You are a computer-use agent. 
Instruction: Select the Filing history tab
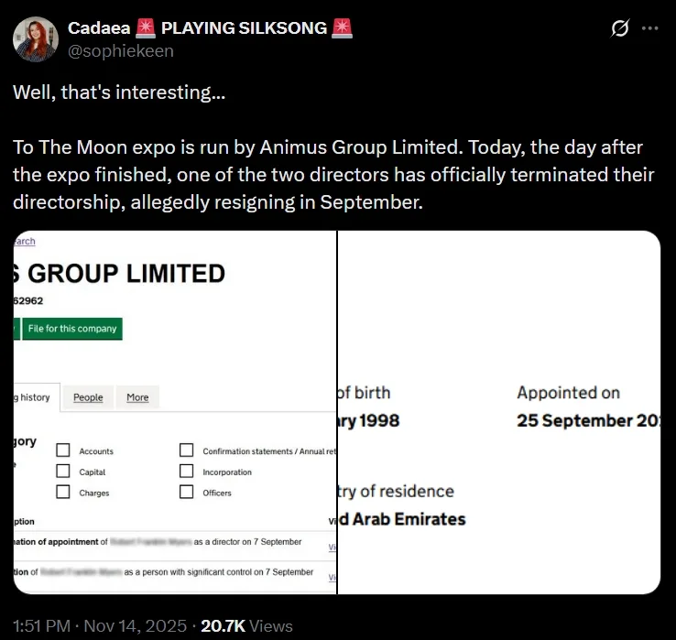[x=35, y=397]
